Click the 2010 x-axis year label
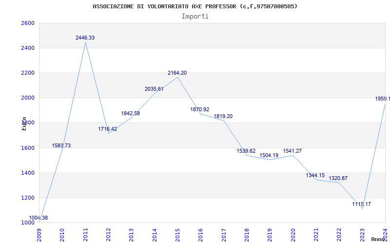This screenshot has height=244, width=390. [x=62, y=235]
